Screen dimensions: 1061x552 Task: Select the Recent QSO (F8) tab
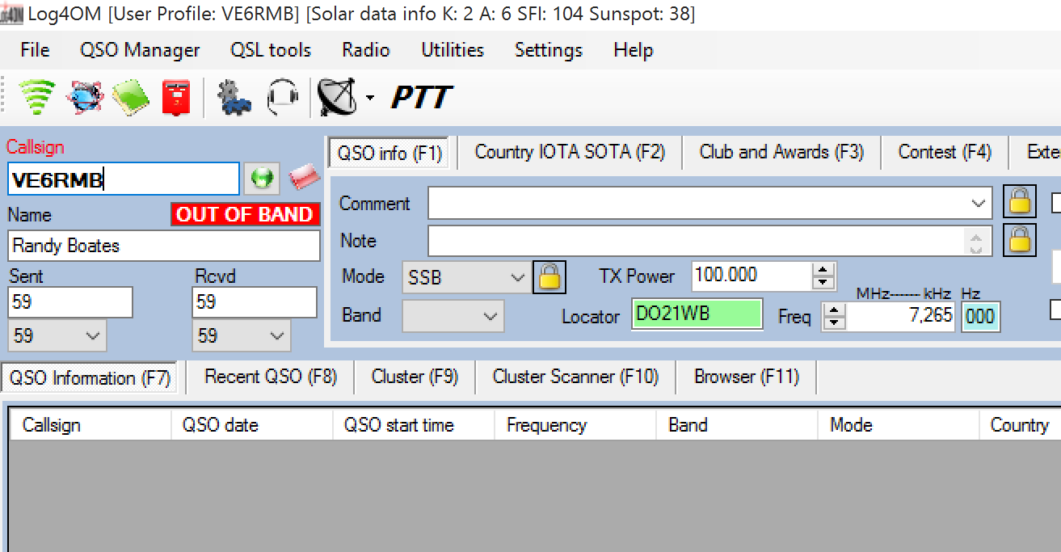pos(270,377)
